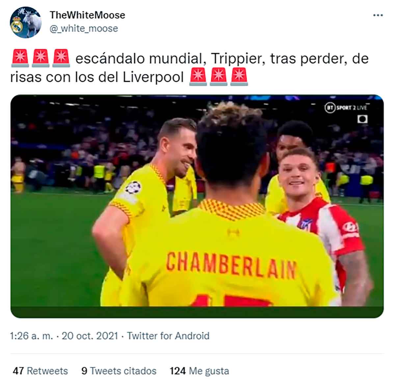Open the Twitter for Android source link
Image resolution: width=395 pixels, height=383 pixels.
click(168, 336)
